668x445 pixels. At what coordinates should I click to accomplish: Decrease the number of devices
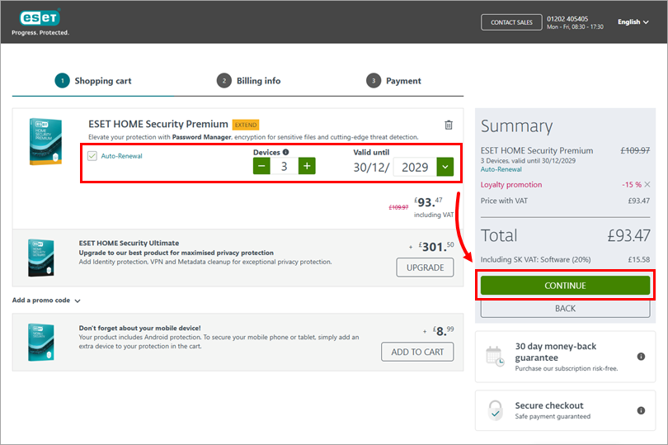pyautogui.click(x=261, y=166)
